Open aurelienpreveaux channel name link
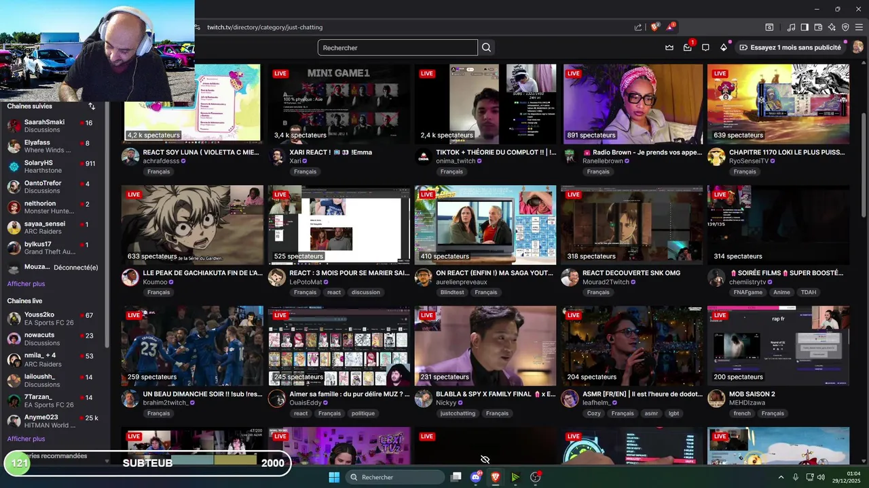The width and height of the screenshot is (869, 488). click(x=462, y=282)
